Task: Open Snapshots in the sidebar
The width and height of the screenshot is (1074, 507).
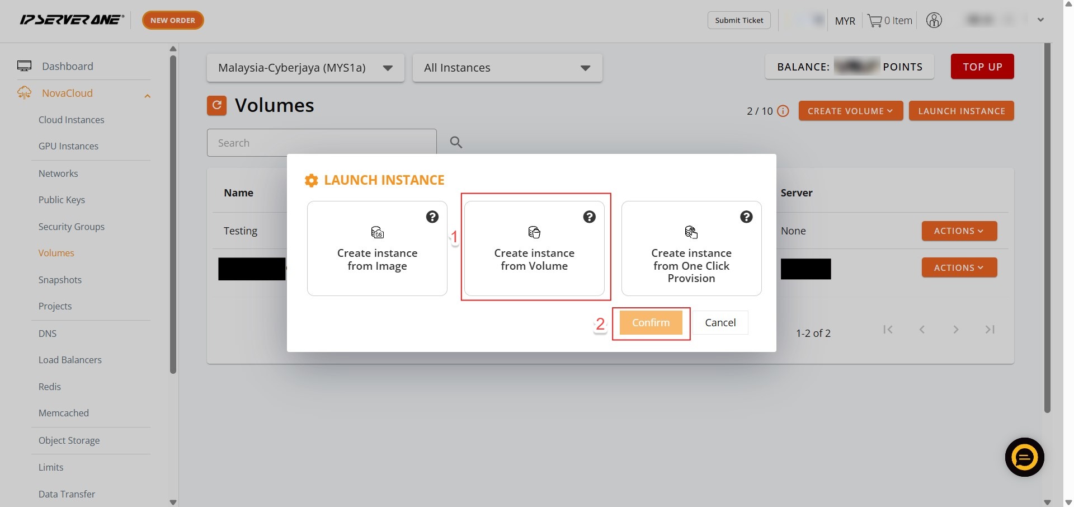Action: pyautogui.click(x=60, y=280)
